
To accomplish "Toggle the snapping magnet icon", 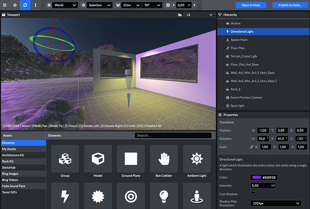I will pos(117,5).
